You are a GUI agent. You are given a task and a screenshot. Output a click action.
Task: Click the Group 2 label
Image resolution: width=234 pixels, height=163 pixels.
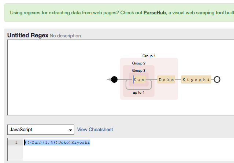click(x=139, y=63)
